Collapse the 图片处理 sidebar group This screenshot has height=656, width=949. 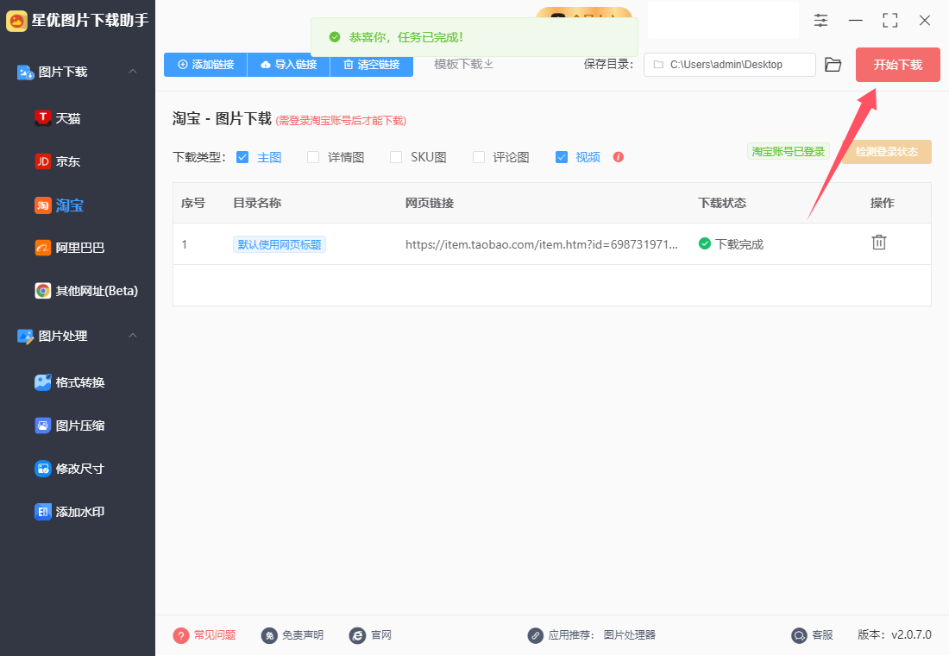click(x=133, y=336)
